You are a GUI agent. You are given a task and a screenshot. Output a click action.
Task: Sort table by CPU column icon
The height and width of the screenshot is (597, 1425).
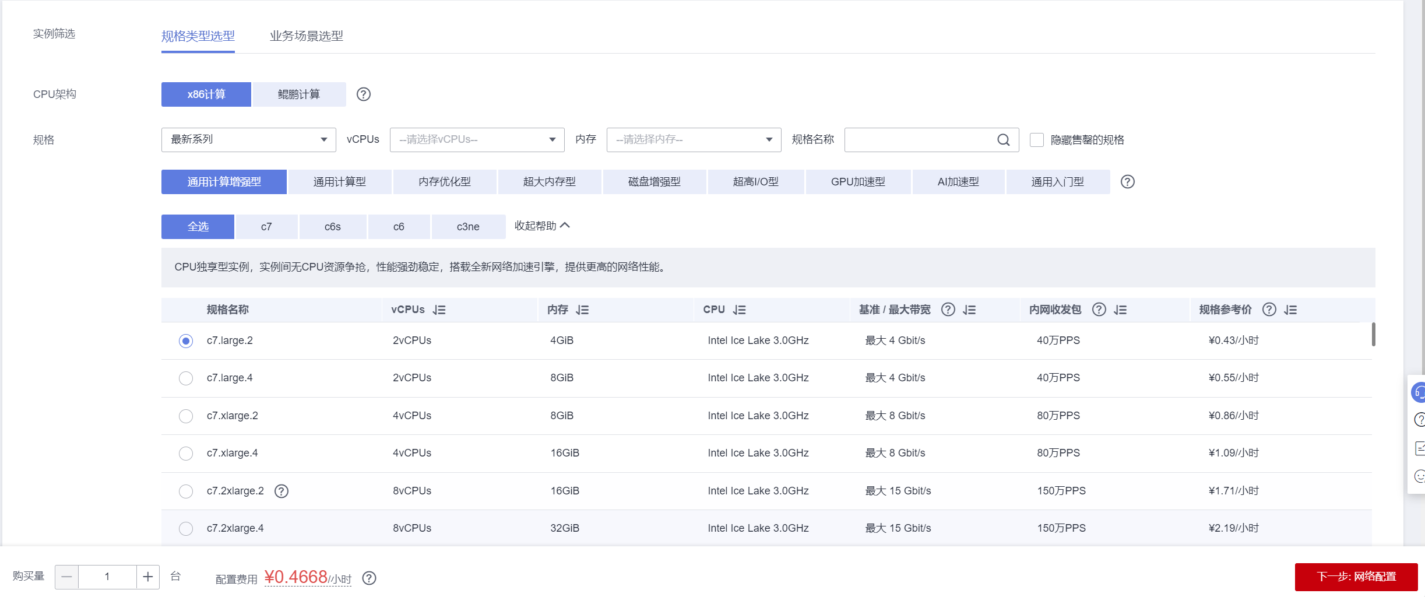740,310
